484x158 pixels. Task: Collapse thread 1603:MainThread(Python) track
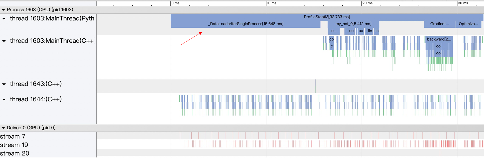tap(4, 19)
